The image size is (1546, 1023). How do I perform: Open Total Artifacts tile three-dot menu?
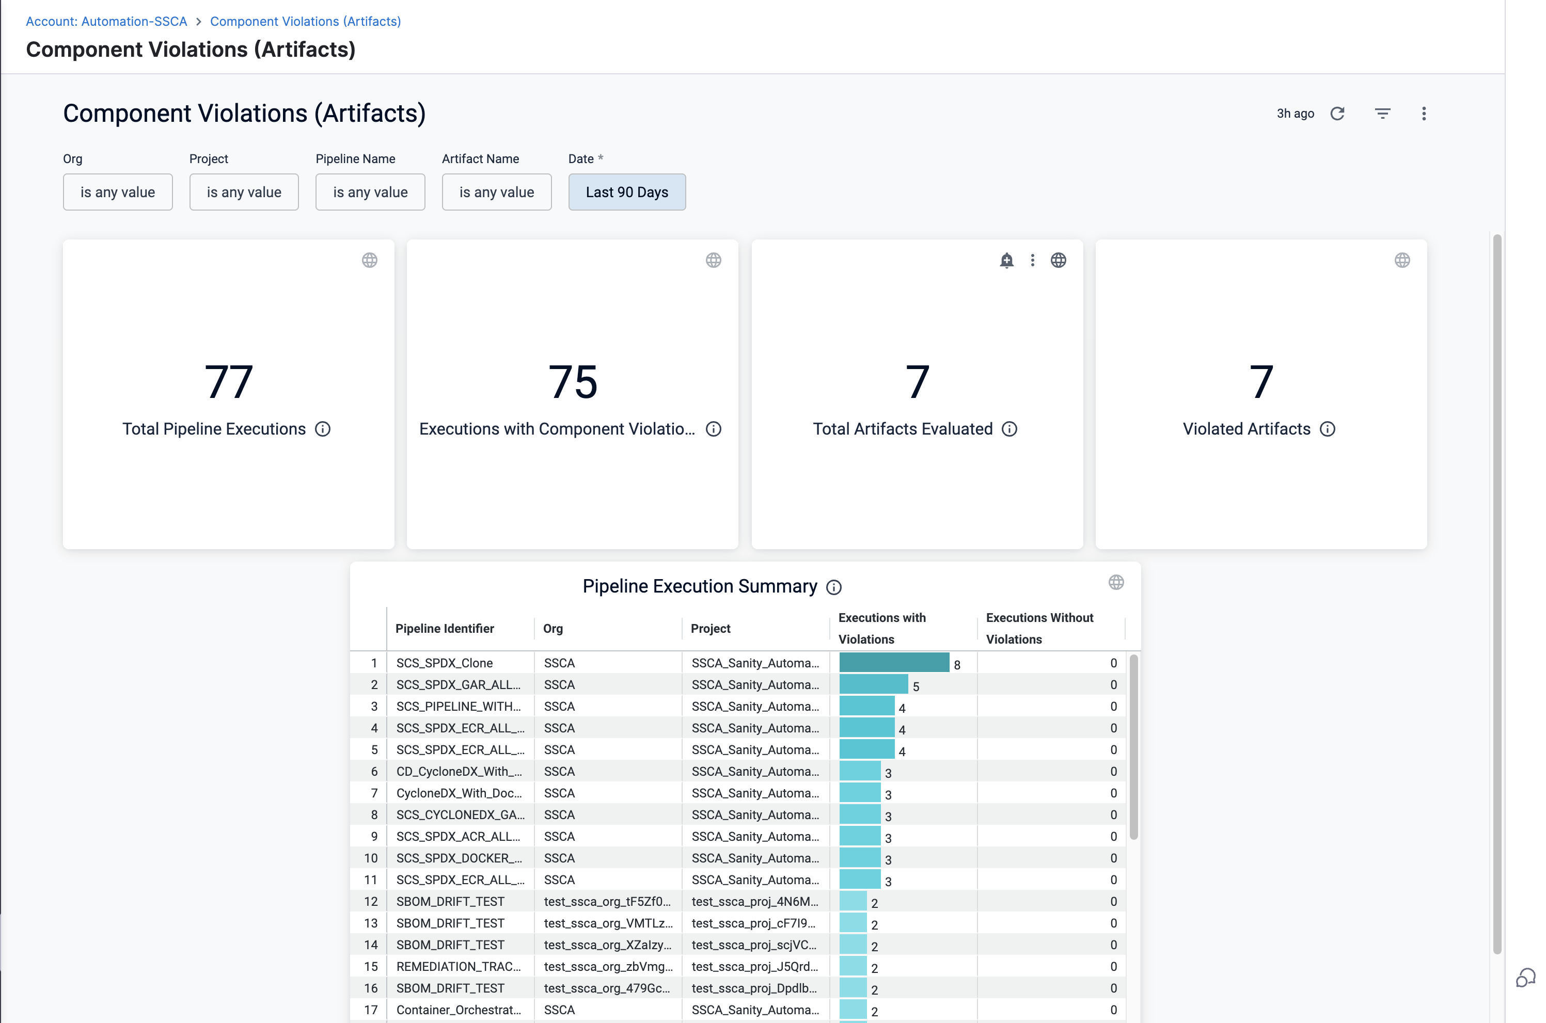pyautogui.click(x=1032, y=260)
